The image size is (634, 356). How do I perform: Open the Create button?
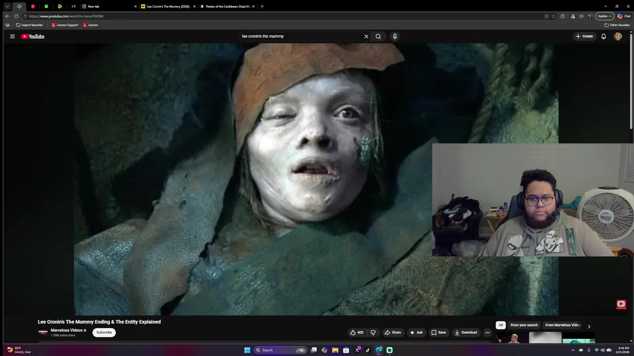click(584, 36)
